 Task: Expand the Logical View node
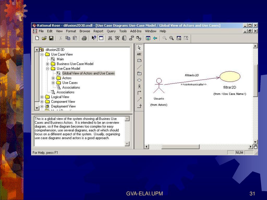click(42, 97)
